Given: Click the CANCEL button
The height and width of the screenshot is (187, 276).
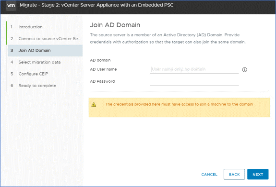Looking at the screenshot, I should 209,175.
